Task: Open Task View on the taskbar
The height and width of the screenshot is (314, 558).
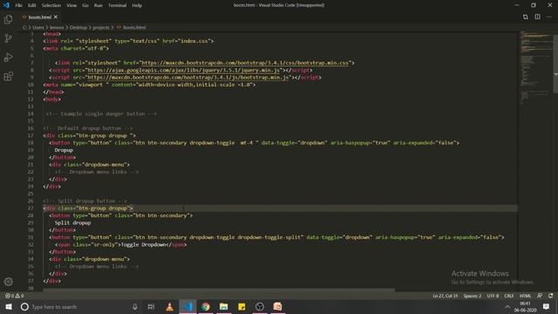Action: 151,306
